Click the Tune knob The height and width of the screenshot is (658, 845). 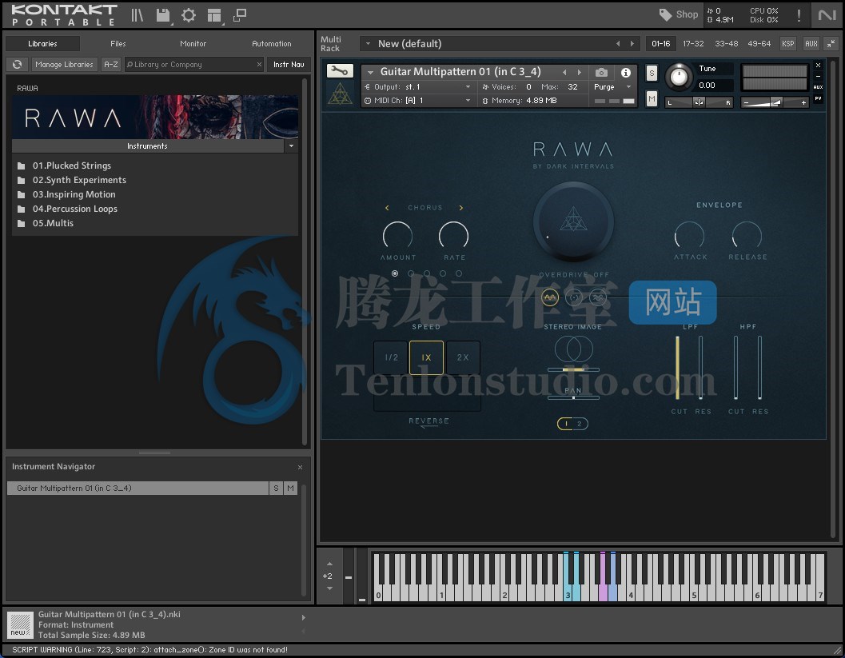coord(679,77)
